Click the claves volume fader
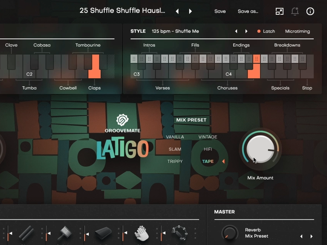The width and height of the screenshot is (327, 245). 8,234
